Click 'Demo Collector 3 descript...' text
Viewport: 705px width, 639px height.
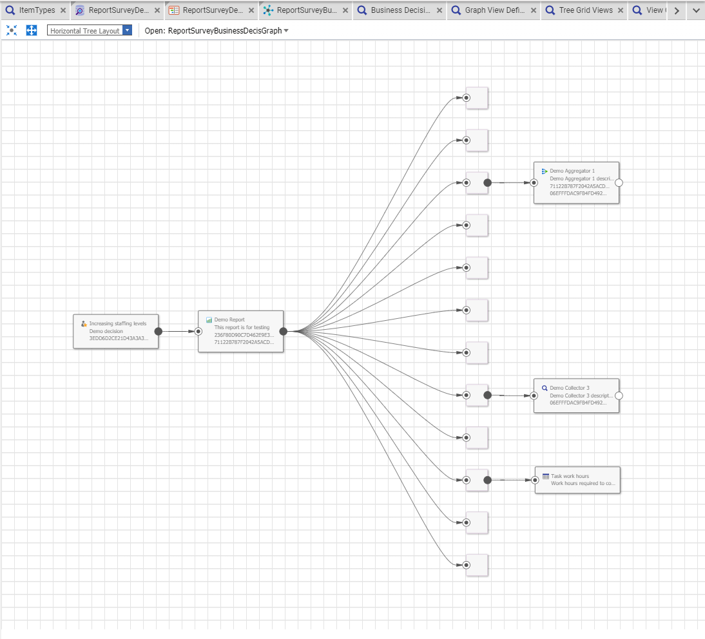pyautogui.click(x=581, y=396)
